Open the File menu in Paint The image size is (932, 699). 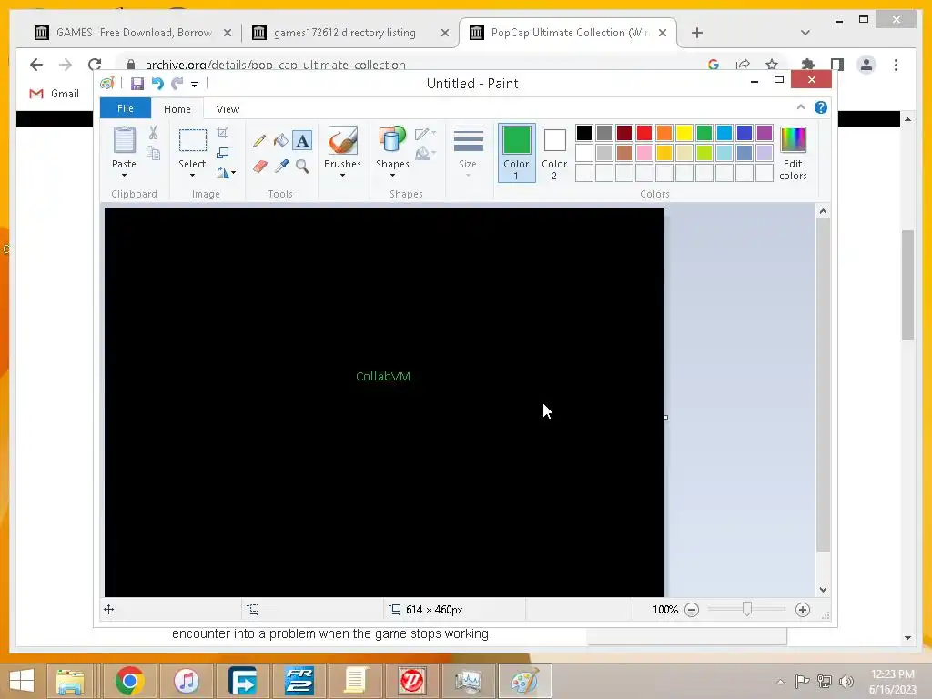pos(126,109)
